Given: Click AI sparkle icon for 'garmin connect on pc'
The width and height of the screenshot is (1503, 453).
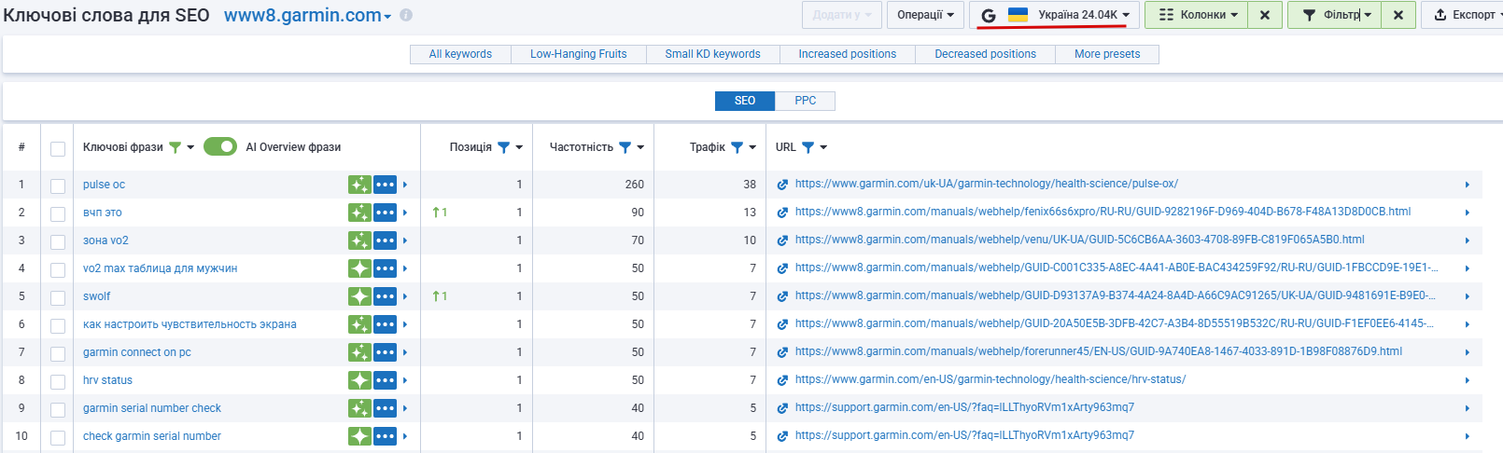Looking at the screenshot, I should tap(359, 352).
